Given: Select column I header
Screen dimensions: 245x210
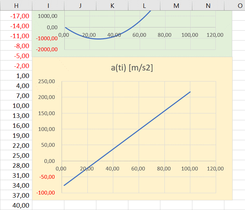Looking at the screenshot, I should coord(48,5).
